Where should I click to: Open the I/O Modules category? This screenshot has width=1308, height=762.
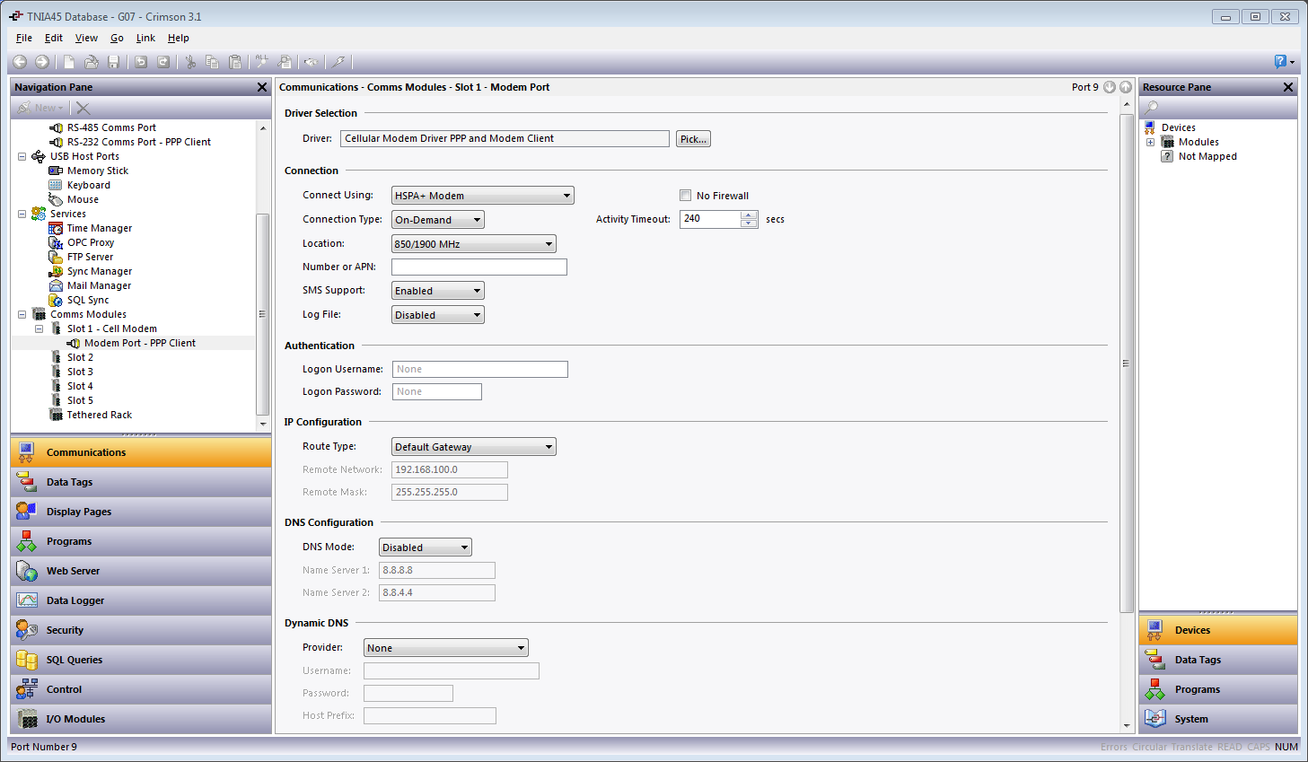pos(141,719)
